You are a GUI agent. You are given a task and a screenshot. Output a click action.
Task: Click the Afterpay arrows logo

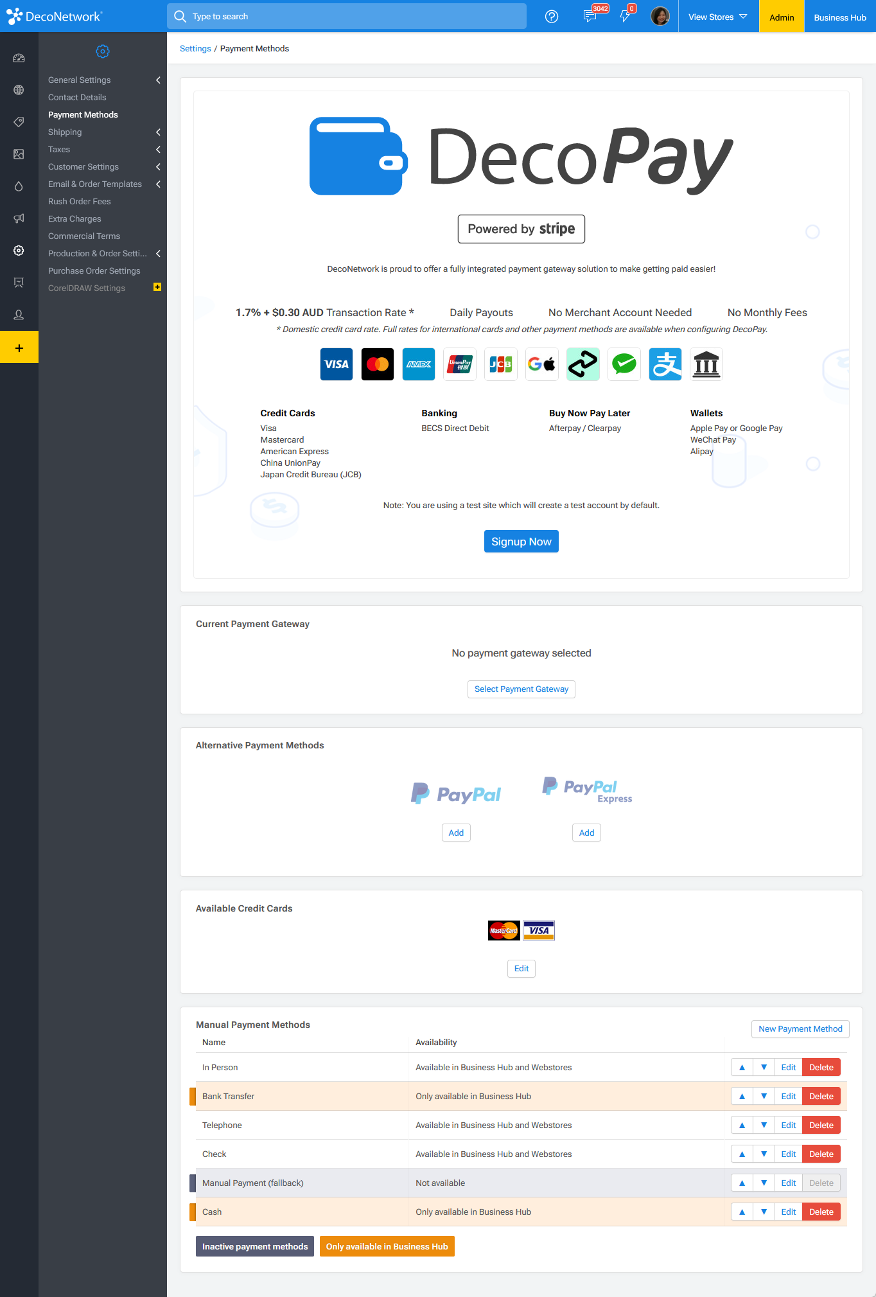583,364
